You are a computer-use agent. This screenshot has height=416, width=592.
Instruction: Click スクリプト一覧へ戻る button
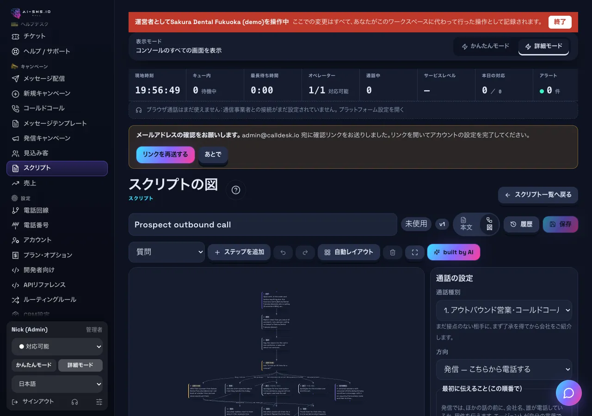pos(538,195)
